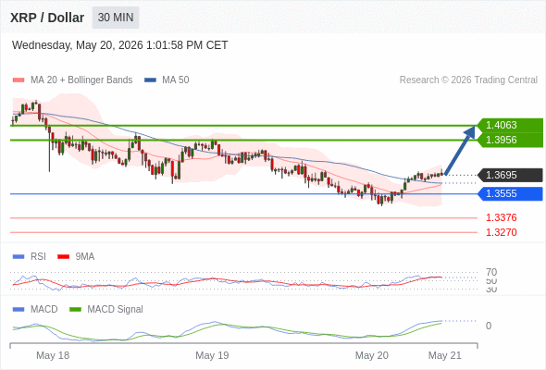Click the Research © 2026 Trading Central credit

click(468, 80)
